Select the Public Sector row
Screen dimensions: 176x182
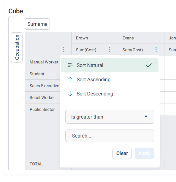pyautogui.click(x=42, y=109)
